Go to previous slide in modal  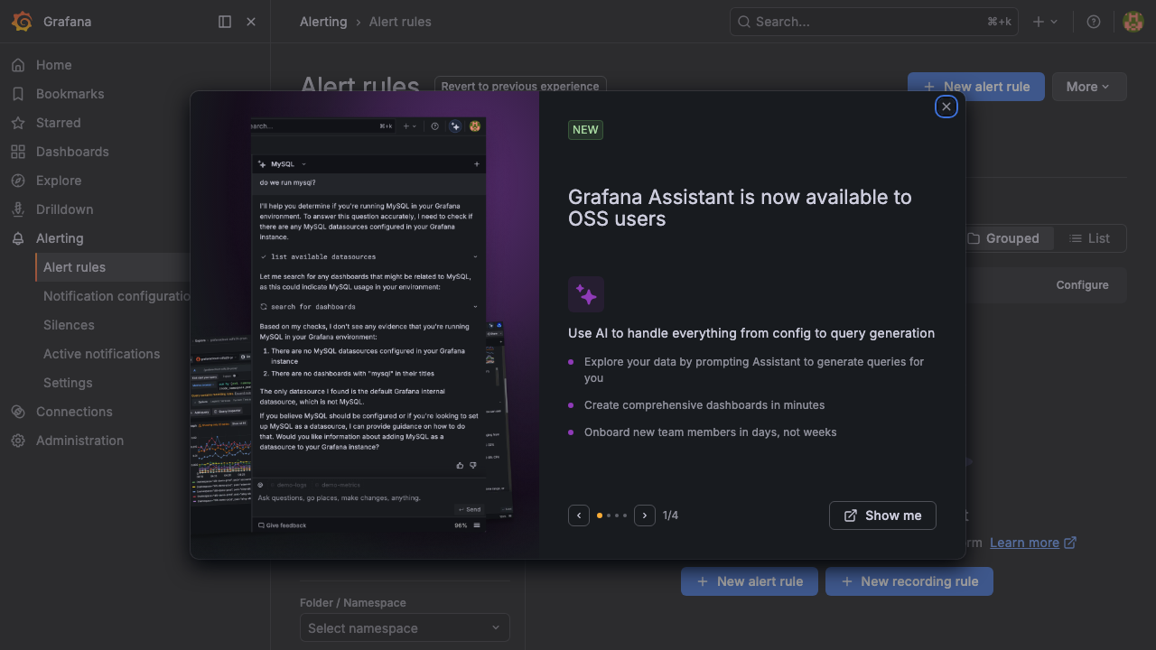(x=579, y=515)
